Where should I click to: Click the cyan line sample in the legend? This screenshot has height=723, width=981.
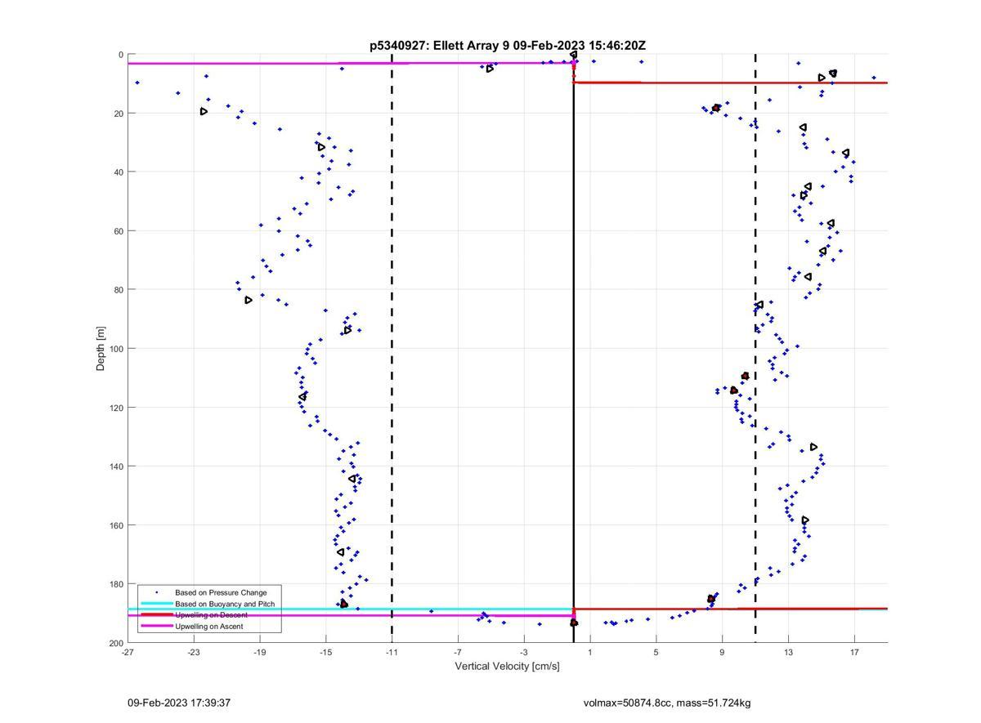click(156, 604)
